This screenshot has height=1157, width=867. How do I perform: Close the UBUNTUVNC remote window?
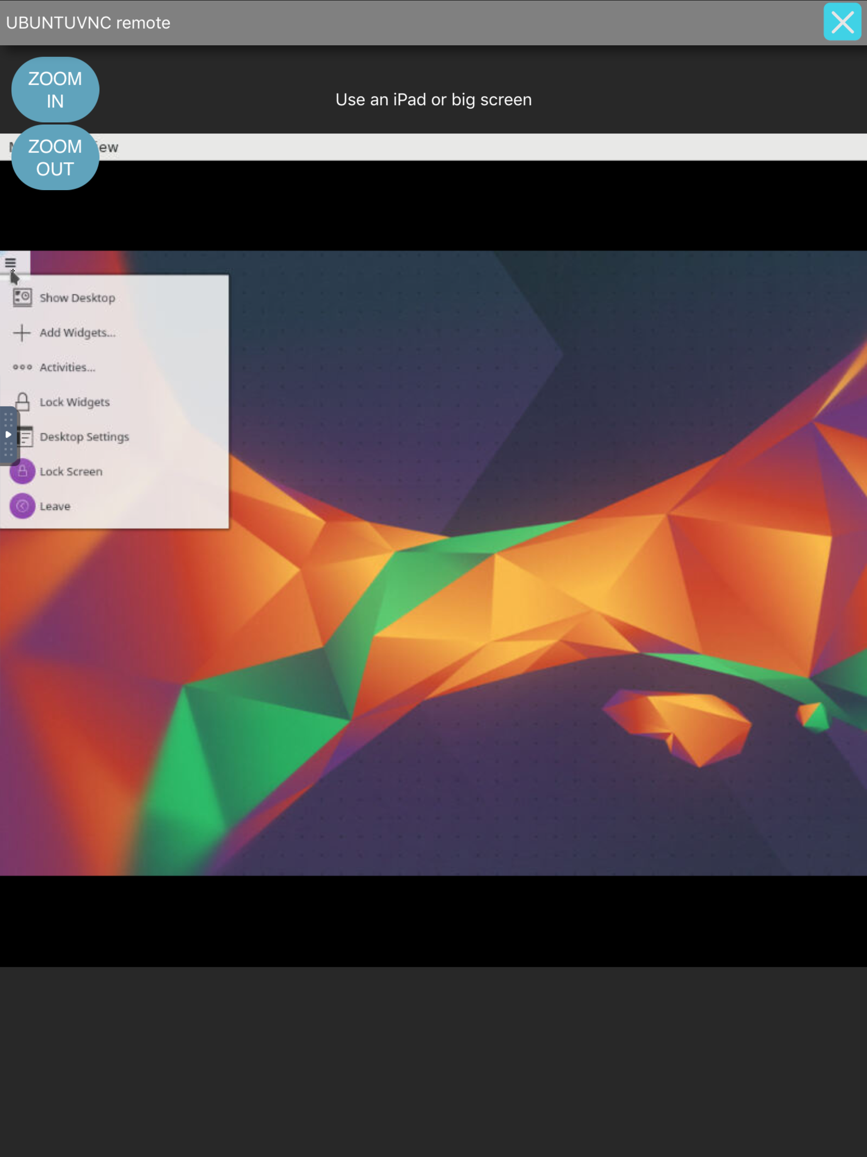click(842, 22)
